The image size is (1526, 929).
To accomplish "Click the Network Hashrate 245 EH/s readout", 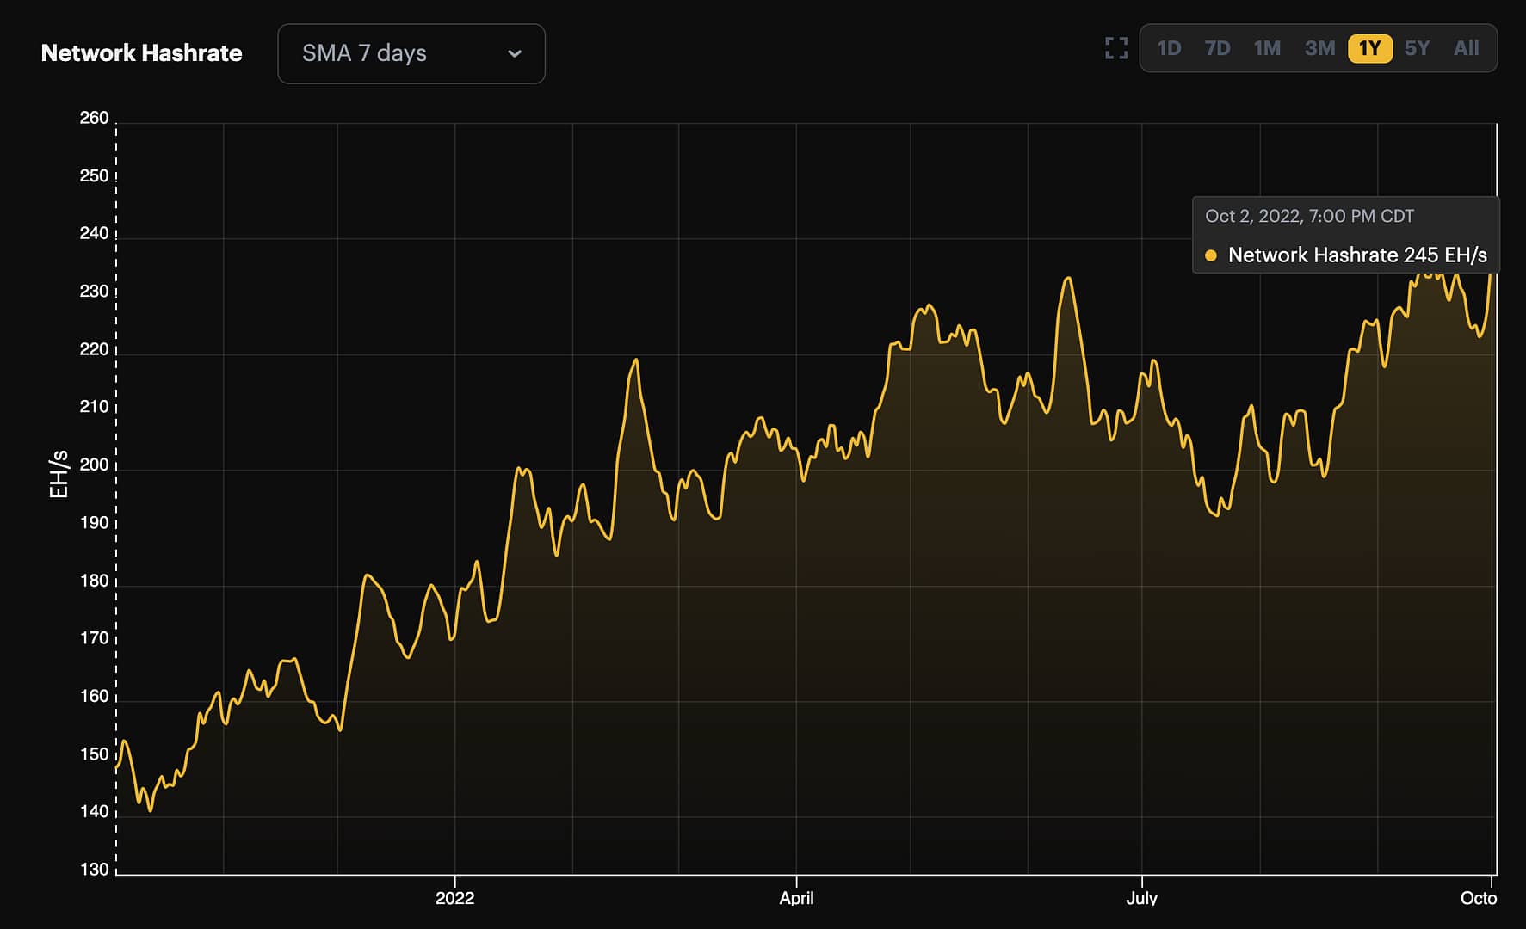I will click(x=1356, y=255).
